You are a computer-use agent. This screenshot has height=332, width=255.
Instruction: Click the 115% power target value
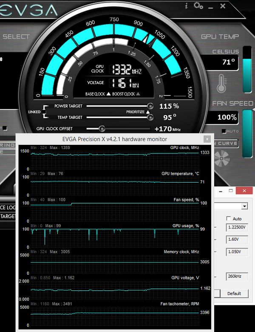pyautogui.click(x=169, y=106)
